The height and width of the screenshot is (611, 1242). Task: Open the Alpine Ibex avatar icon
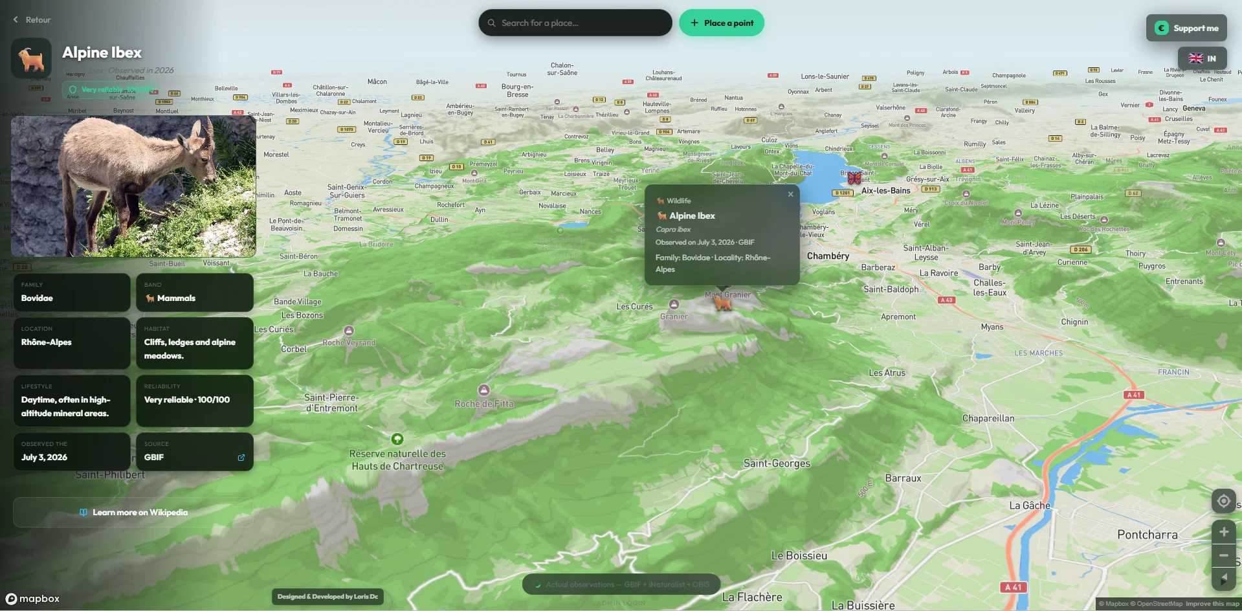(31, 58)
